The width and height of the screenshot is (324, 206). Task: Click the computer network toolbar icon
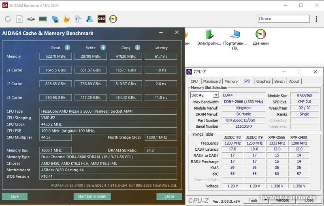pyautogui.click(x=55, y=19)
